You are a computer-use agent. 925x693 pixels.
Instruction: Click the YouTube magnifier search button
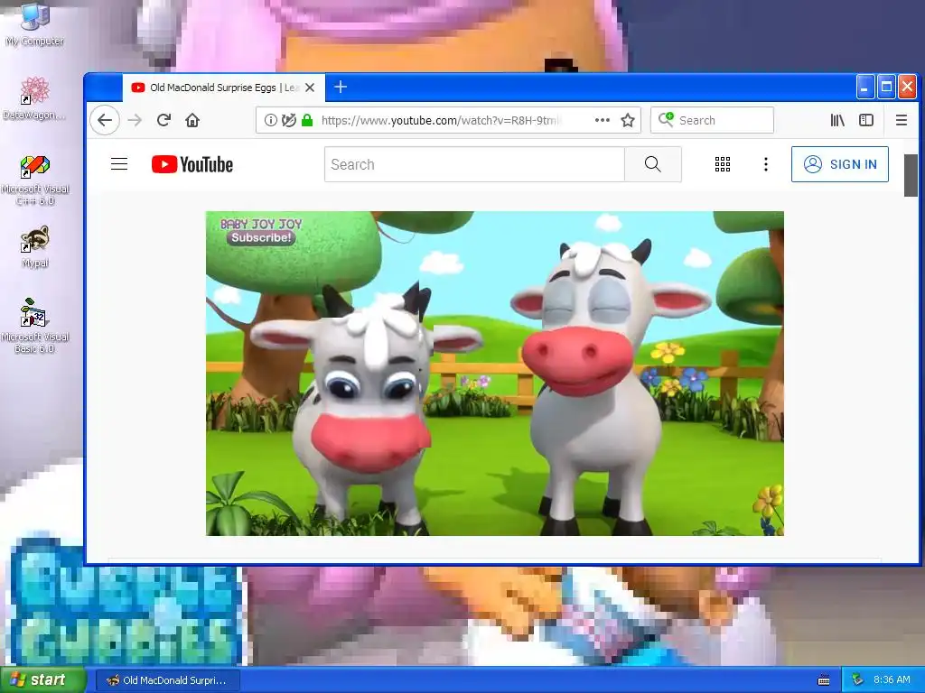pyautogui.click(x=653, y=164)
